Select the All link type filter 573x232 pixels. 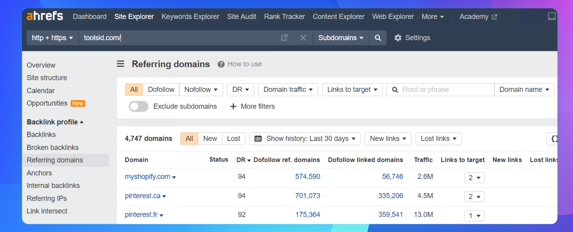[134, 89]
